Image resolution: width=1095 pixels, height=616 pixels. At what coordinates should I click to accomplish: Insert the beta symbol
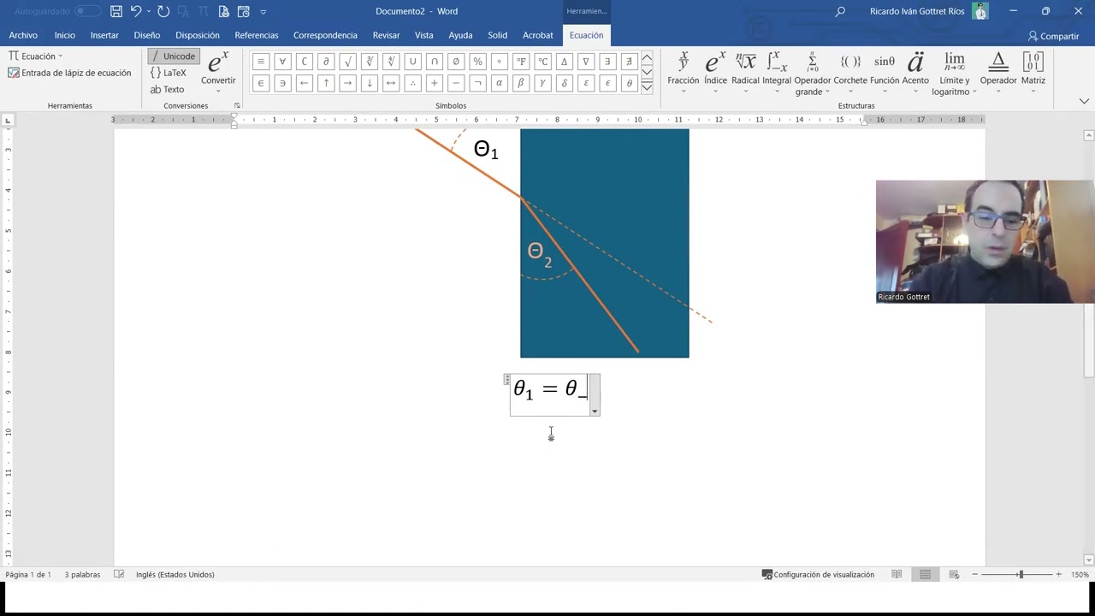(x=521, y=83)
